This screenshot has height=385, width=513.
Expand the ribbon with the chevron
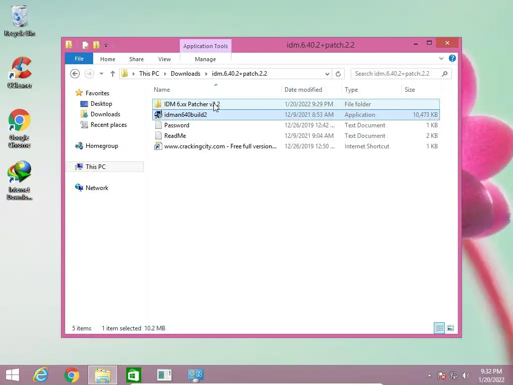pyautogui.click(x=441, y=58)
